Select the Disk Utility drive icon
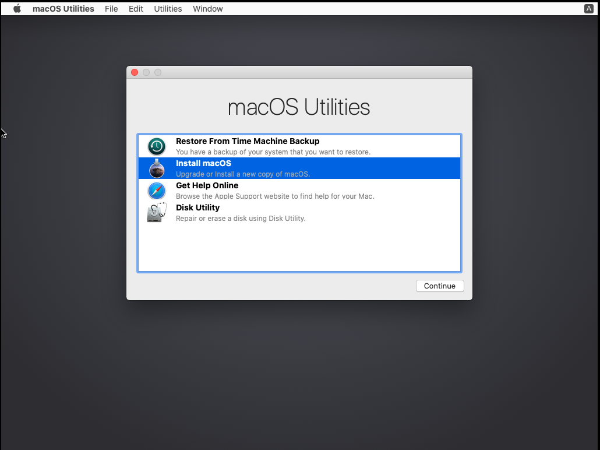Image resolution: width=600 pixels, height=450 pixels. click(156, 212)
